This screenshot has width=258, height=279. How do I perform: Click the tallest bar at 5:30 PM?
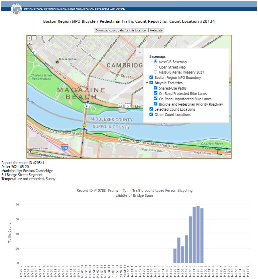coord(198,235)
